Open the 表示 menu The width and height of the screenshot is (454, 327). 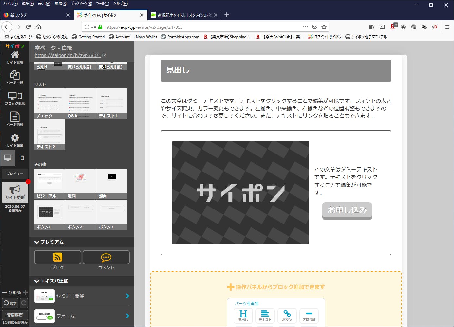44,4
